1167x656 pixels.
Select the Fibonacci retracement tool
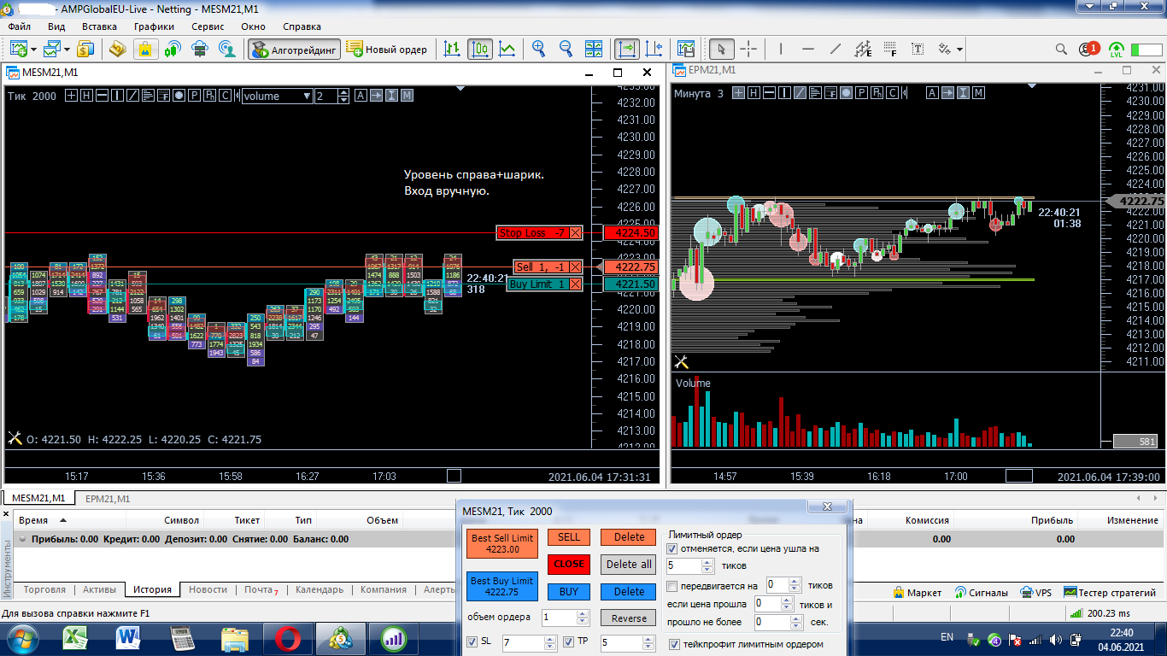tap(891, 50)
